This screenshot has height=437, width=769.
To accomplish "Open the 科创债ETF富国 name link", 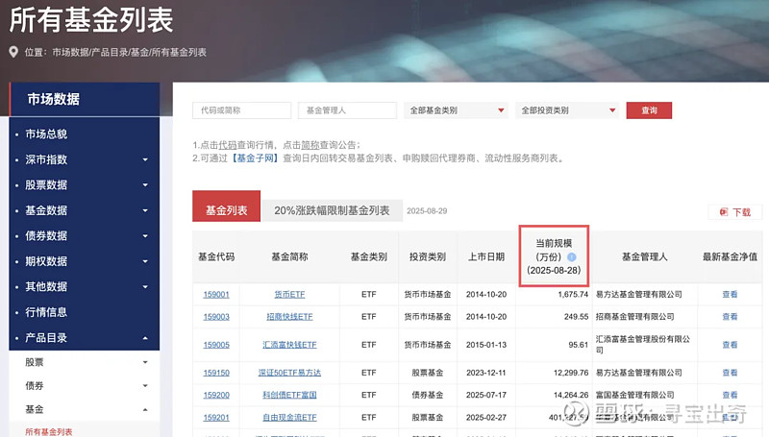I will [289, 395].
